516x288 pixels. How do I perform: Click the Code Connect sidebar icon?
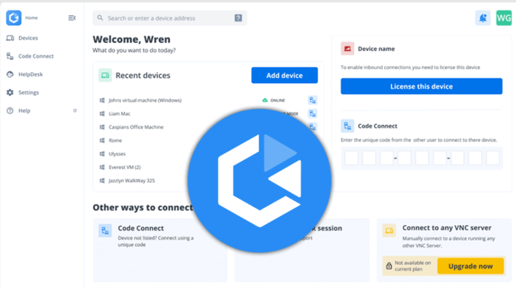coord(10,56)
